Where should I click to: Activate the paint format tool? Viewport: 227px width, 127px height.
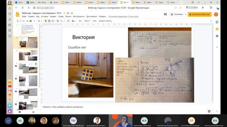[x=34, y=21]
